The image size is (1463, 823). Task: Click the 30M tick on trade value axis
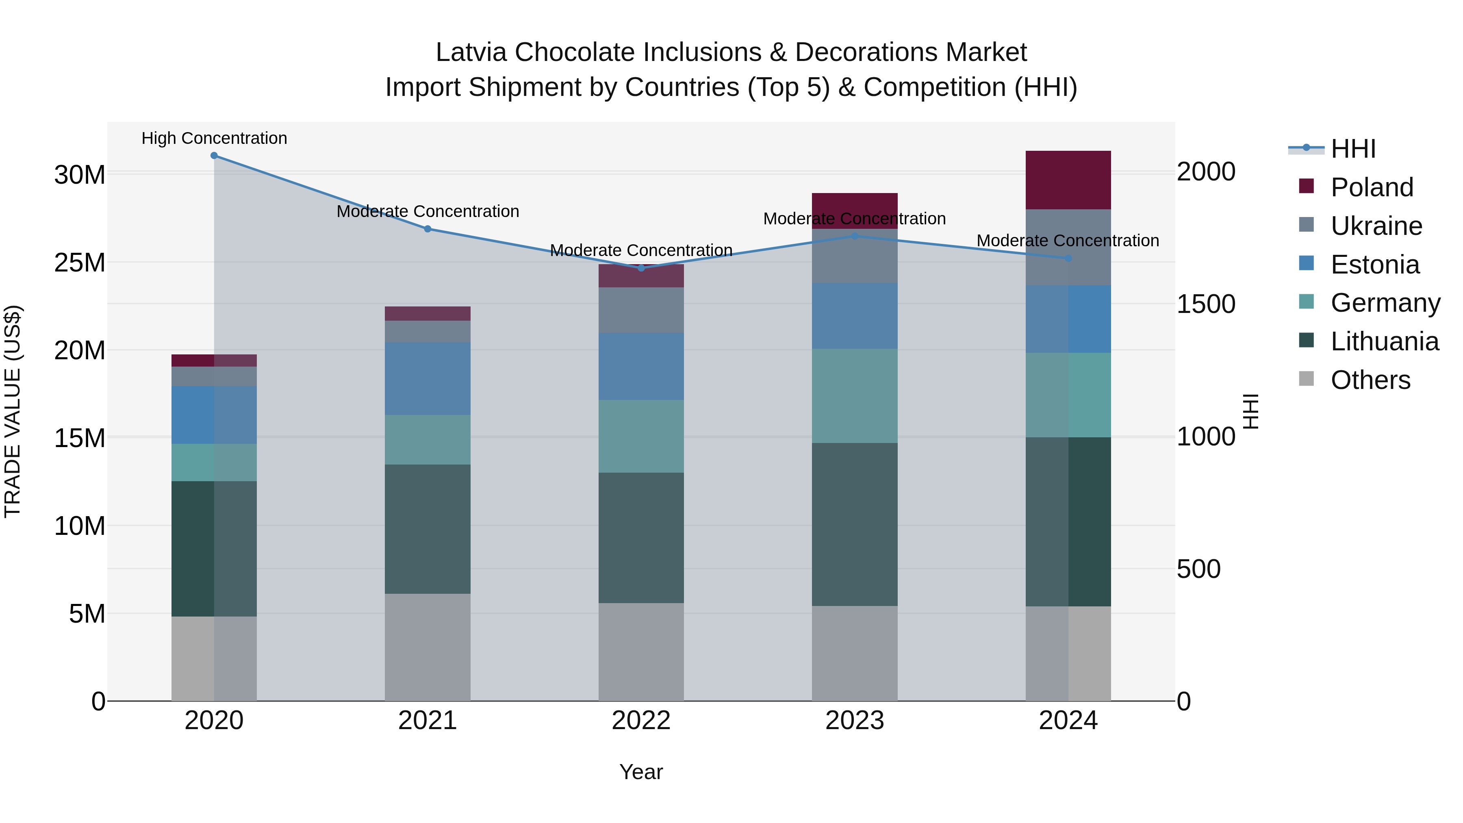pyautogui.click(x=80, y=175)
